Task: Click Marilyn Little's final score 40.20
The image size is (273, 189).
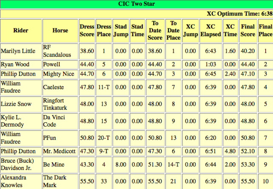Action: [248, 51]
